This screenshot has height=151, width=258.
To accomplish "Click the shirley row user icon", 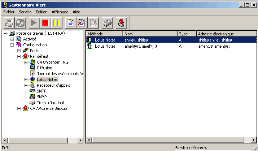I will click(89, 40).
